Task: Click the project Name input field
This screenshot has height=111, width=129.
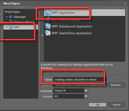Action: (x=80, y=79)
